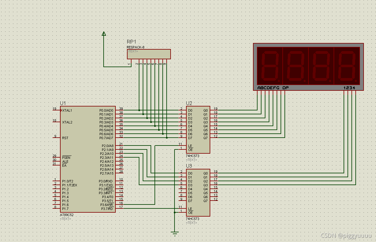Viewport: 376px width, 242px height.
Task: Select the U2 latch chip body
Action: 198,130
